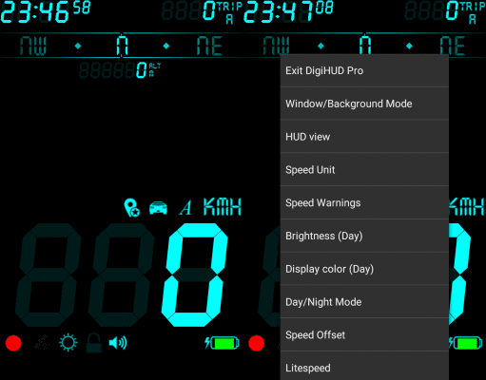Click the sun brightness icon
486x380 pixels.
point(68,343)
